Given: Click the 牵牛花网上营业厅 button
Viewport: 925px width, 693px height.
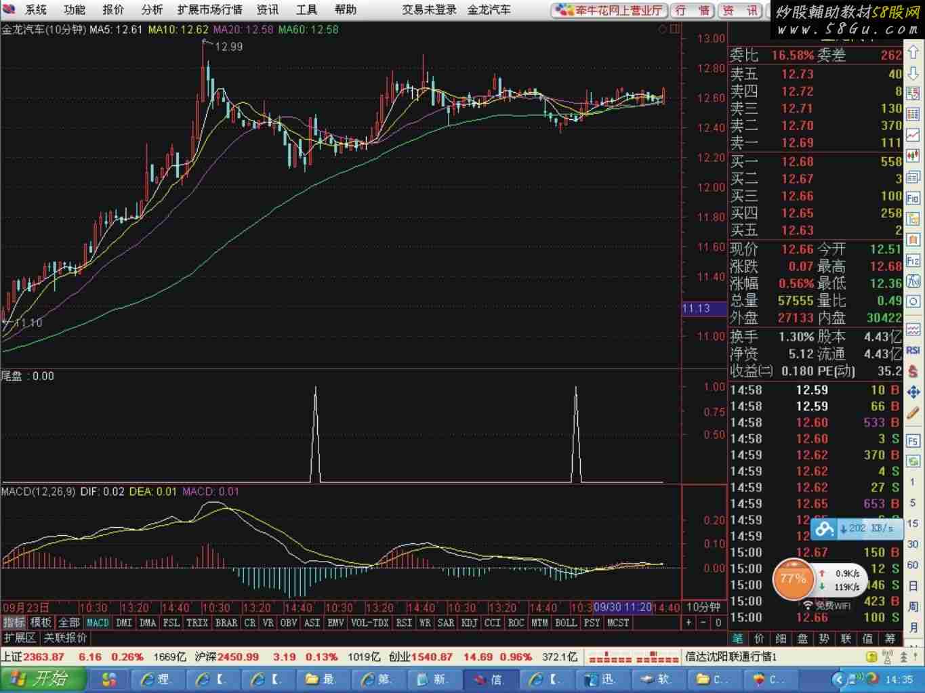Looking at the screenshot, I should (x=609, y=10).
